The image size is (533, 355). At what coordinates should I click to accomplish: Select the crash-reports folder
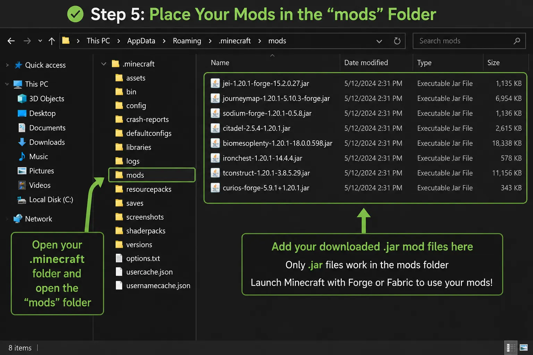[142, 119]
